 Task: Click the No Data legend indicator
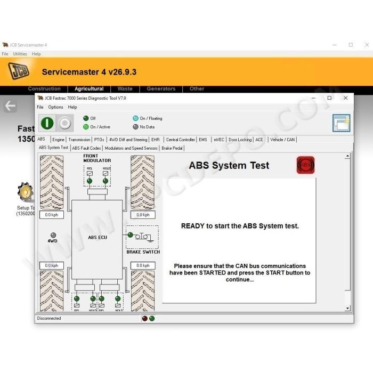click(135, 127)
